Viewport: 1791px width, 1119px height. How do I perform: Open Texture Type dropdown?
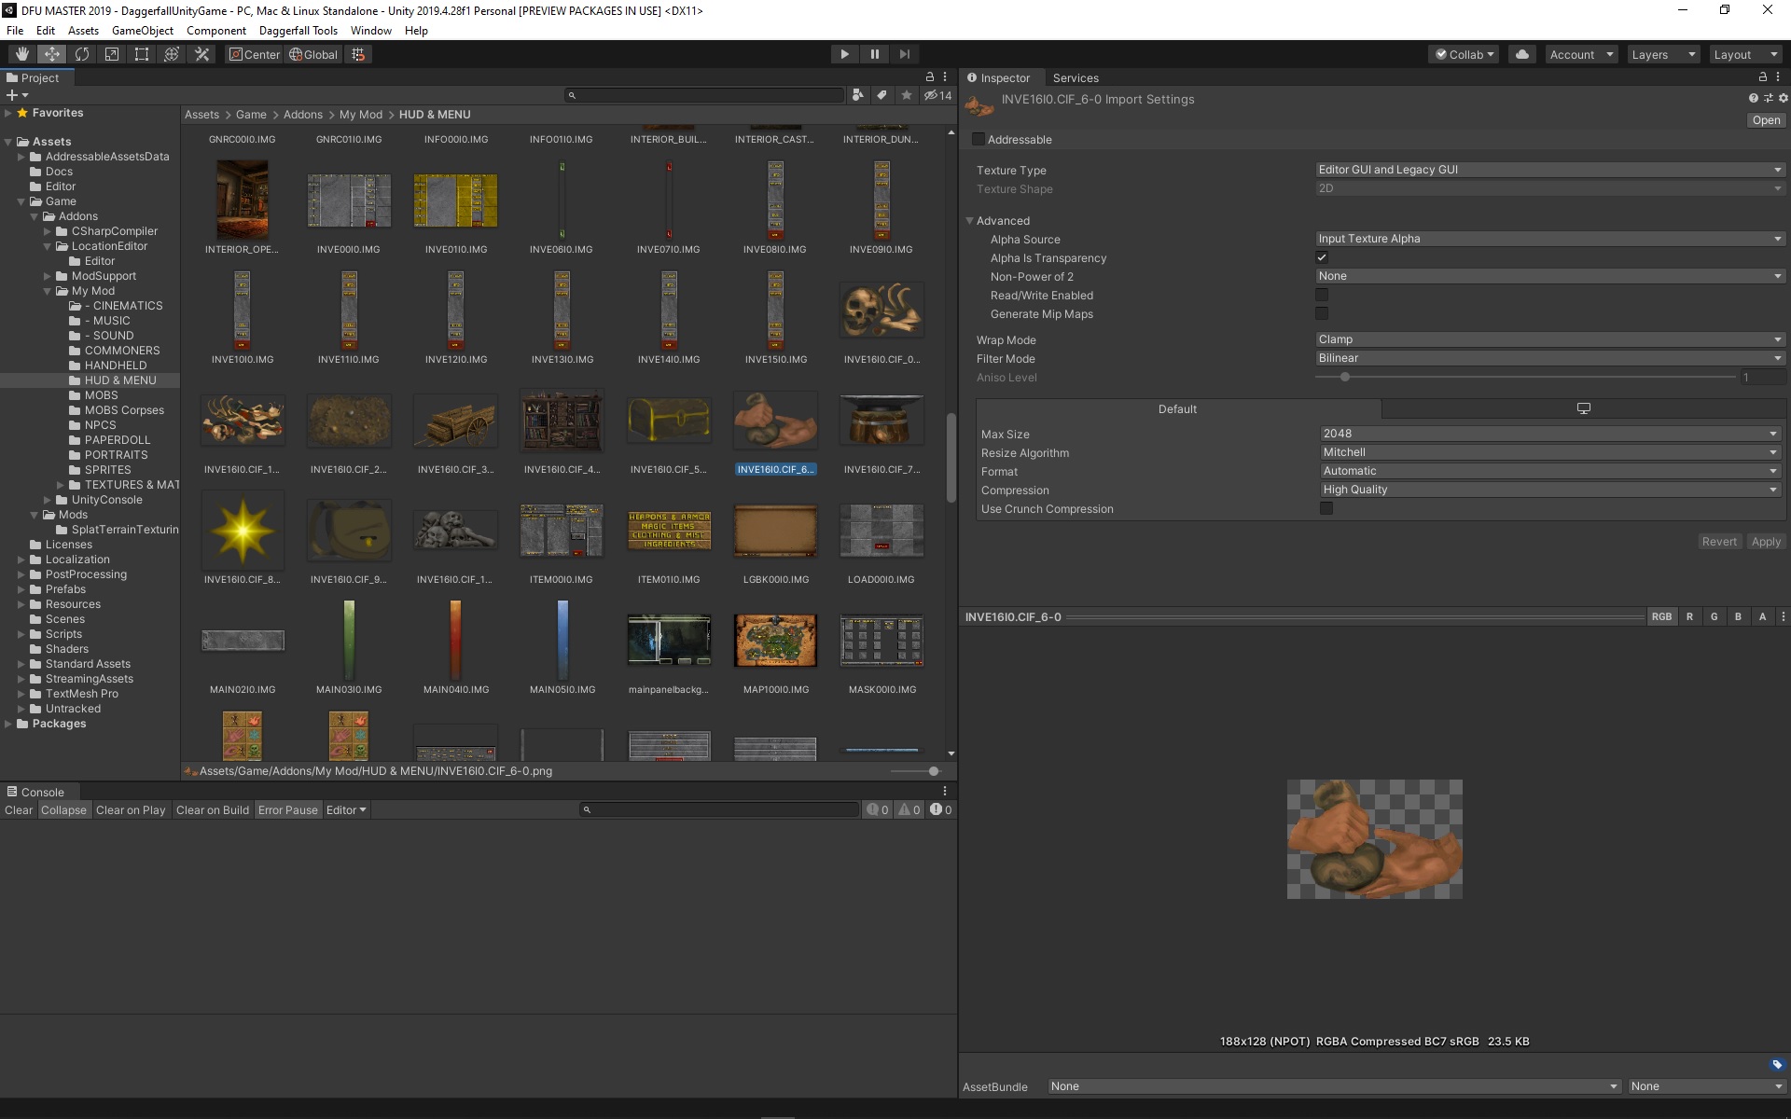tap(1549, 170)
